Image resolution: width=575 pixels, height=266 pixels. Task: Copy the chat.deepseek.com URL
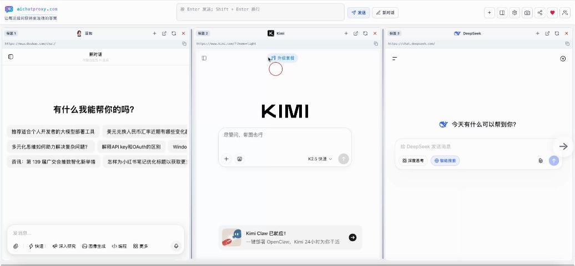[567, 44]
